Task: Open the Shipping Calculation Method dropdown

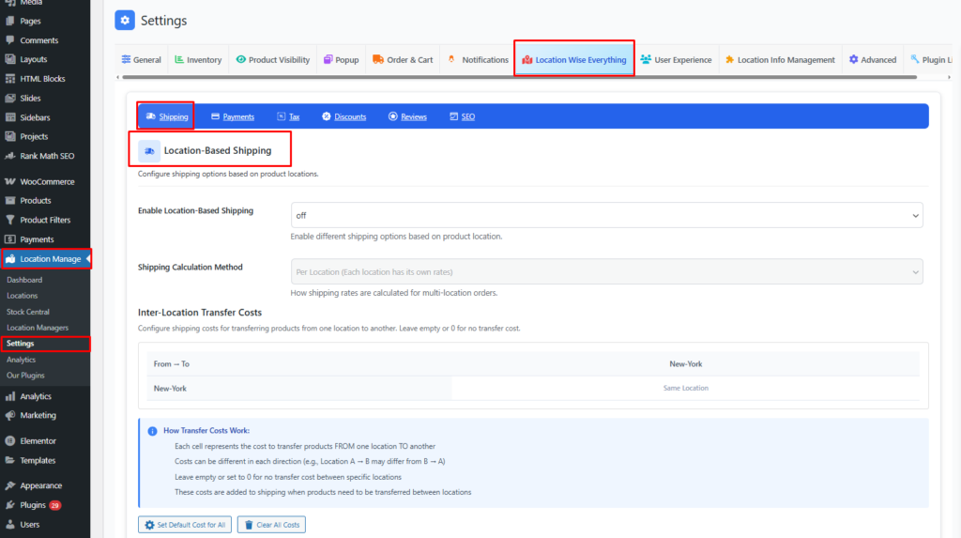Action: pos(606,271)
